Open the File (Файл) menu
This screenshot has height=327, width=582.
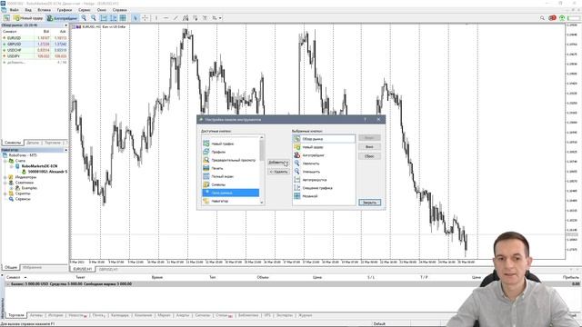point(15,10)
